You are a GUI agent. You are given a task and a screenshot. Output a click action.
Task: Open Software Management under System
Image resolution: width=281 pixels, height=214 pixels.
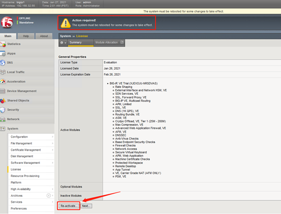pos(31,163)
